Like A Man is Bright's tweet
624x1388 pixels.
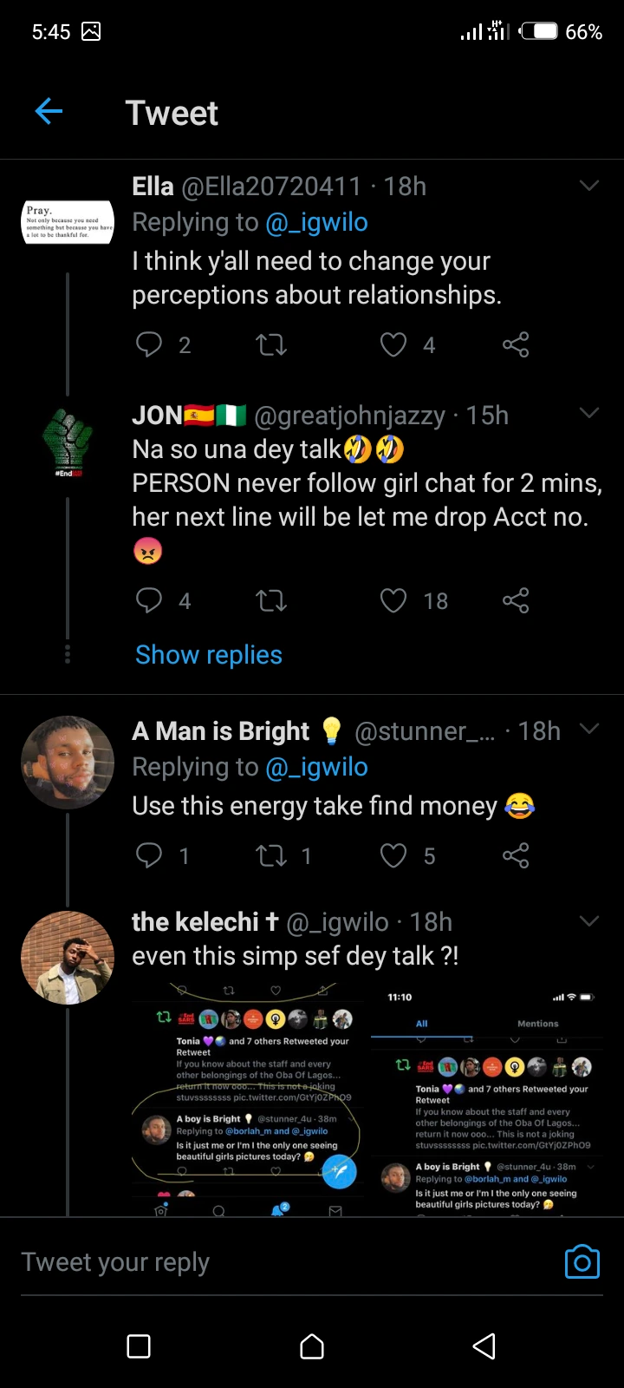[x=393, y=856]
